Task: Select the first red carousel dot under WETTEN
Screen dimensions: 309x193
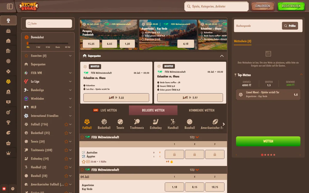Action: [x=262, y=155]
